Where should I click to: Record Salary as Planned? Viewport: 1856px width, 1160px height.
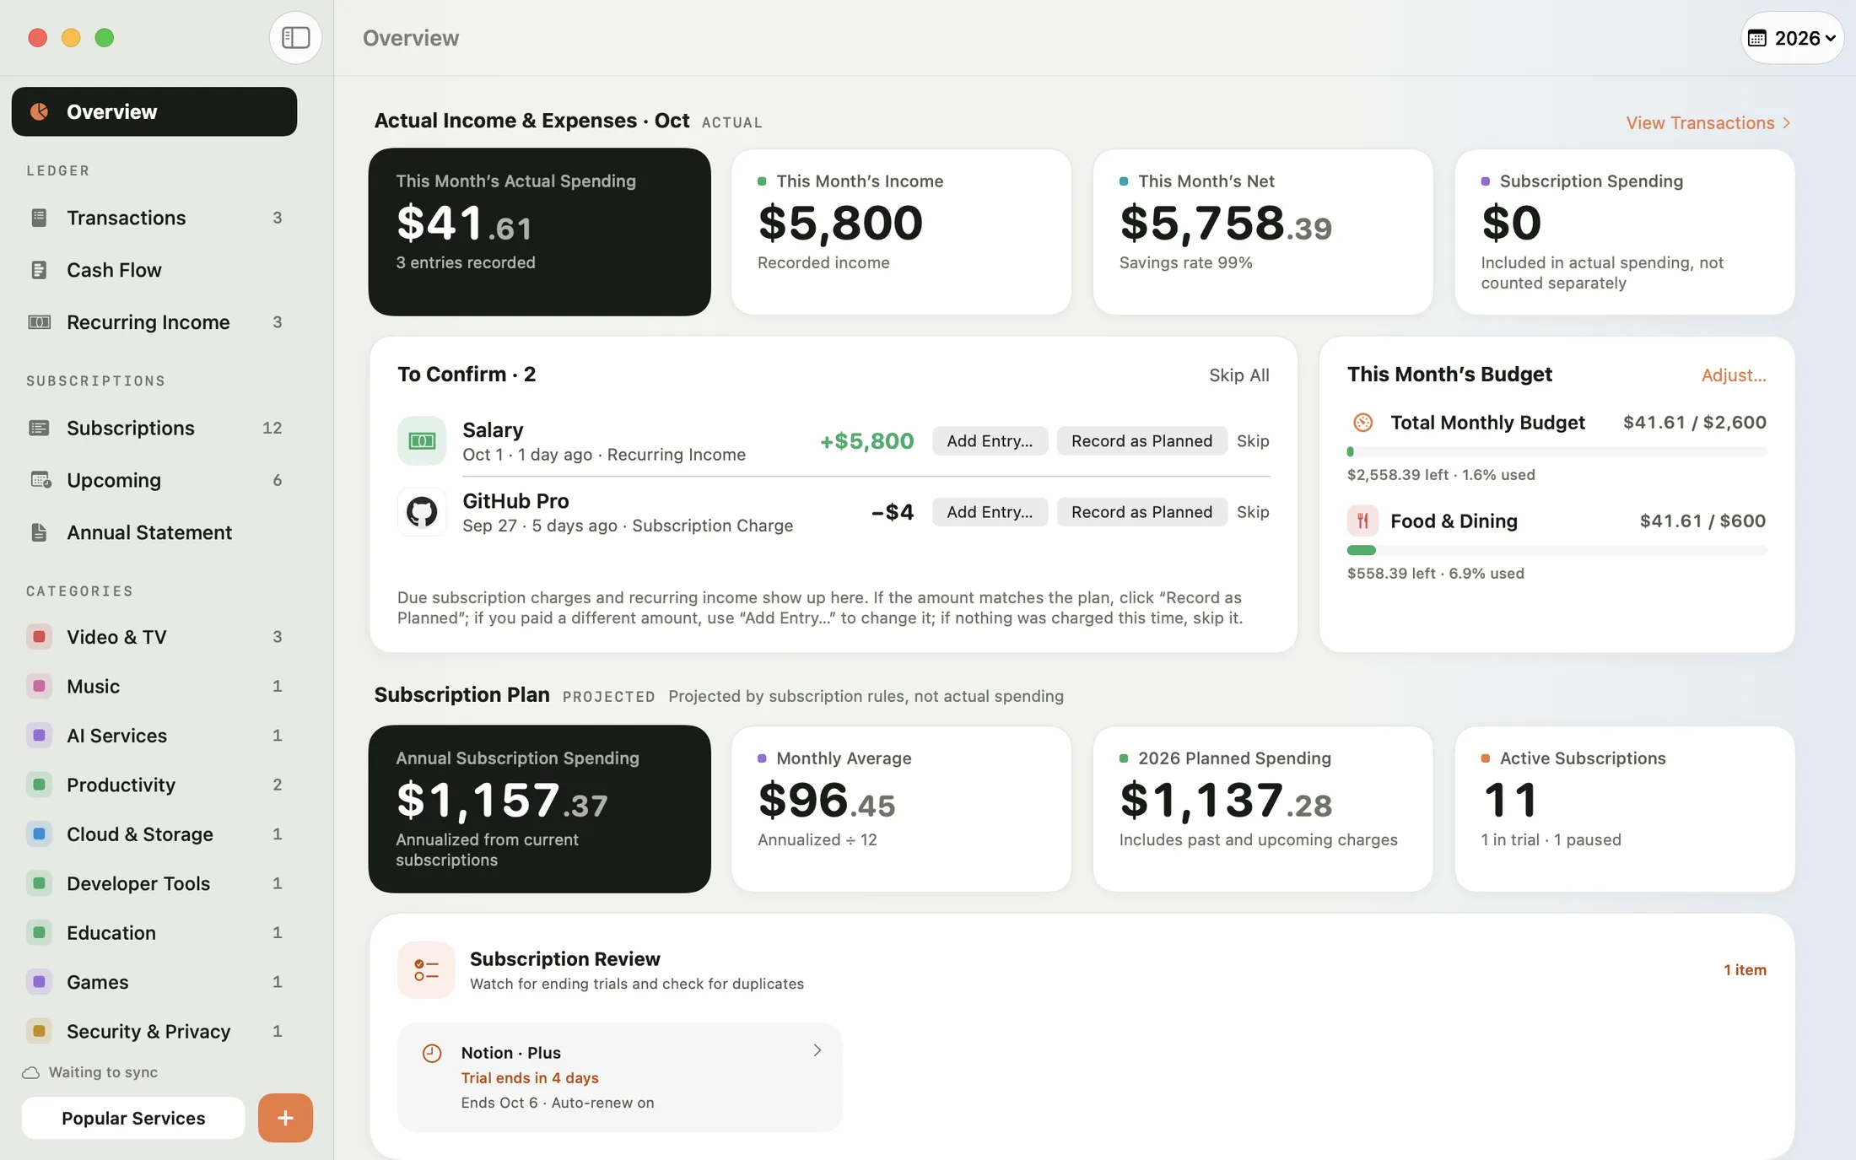click(1141, 440)
